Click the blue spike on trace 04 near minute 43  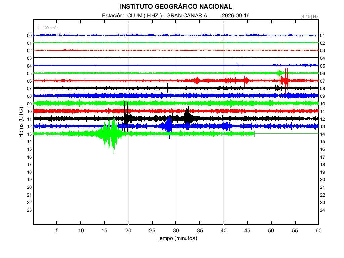238,66
